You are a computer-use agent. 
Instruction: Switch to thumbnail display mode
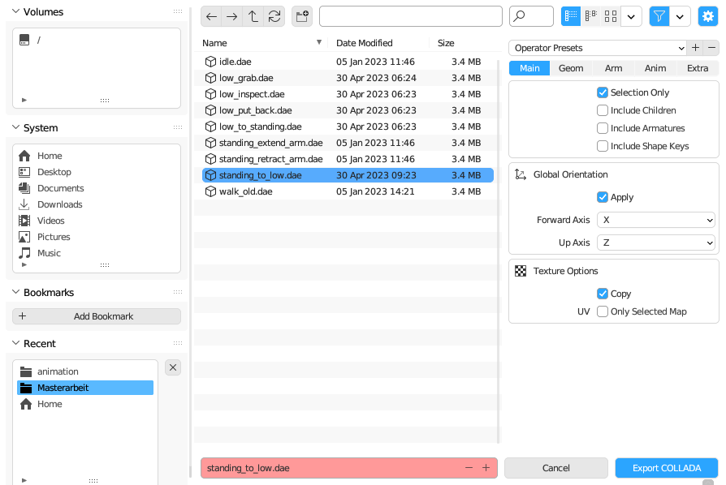tap(611, 16)
